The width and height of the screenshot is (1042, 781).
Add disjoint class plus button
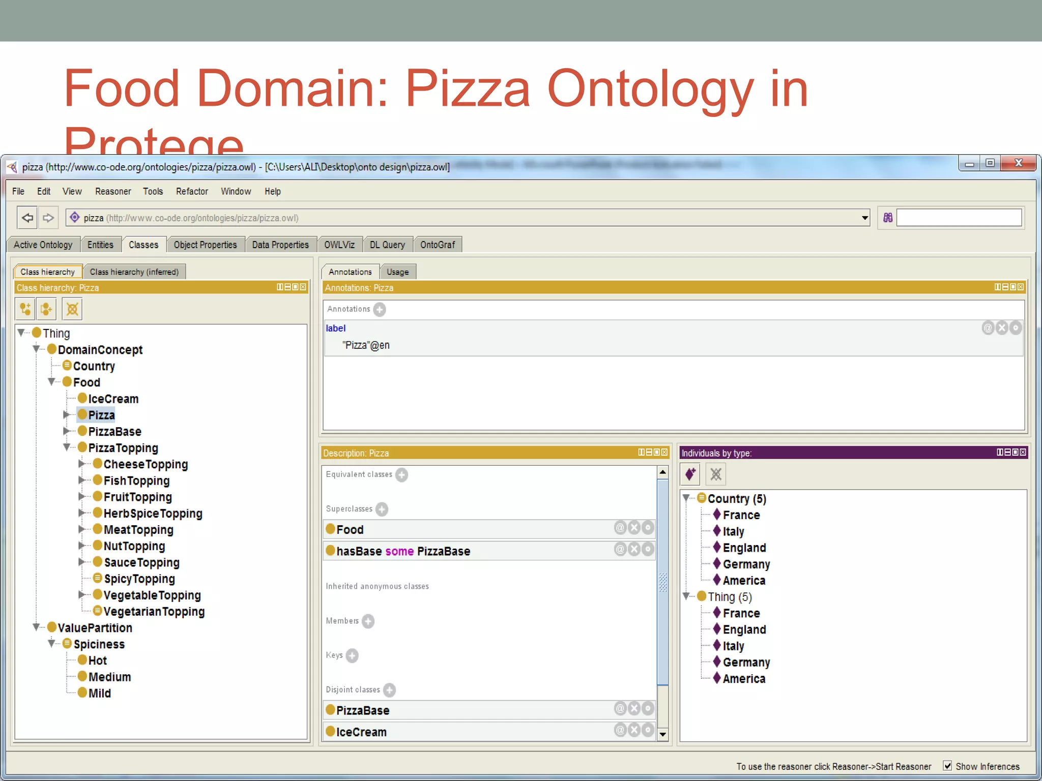(390, 690)
